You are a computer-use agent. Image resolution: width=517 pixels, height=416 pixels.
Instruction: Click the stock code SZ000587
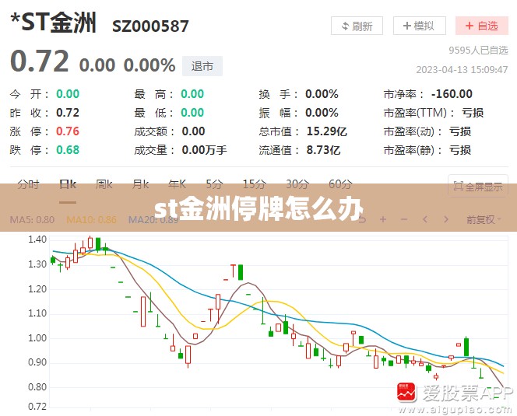coord(150,26)
